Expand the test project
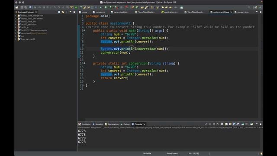Viewport: 277px width, 156px height. coord(16,36)
